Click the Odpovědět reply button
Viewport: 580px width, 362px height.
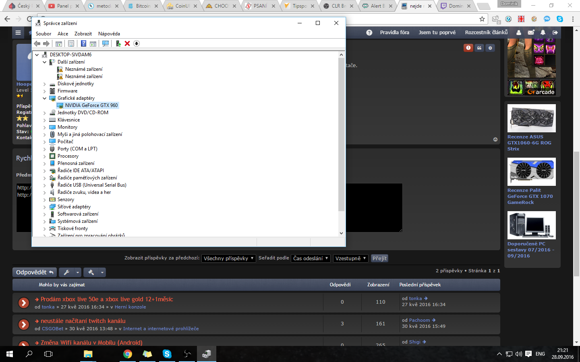click(35, 272)
